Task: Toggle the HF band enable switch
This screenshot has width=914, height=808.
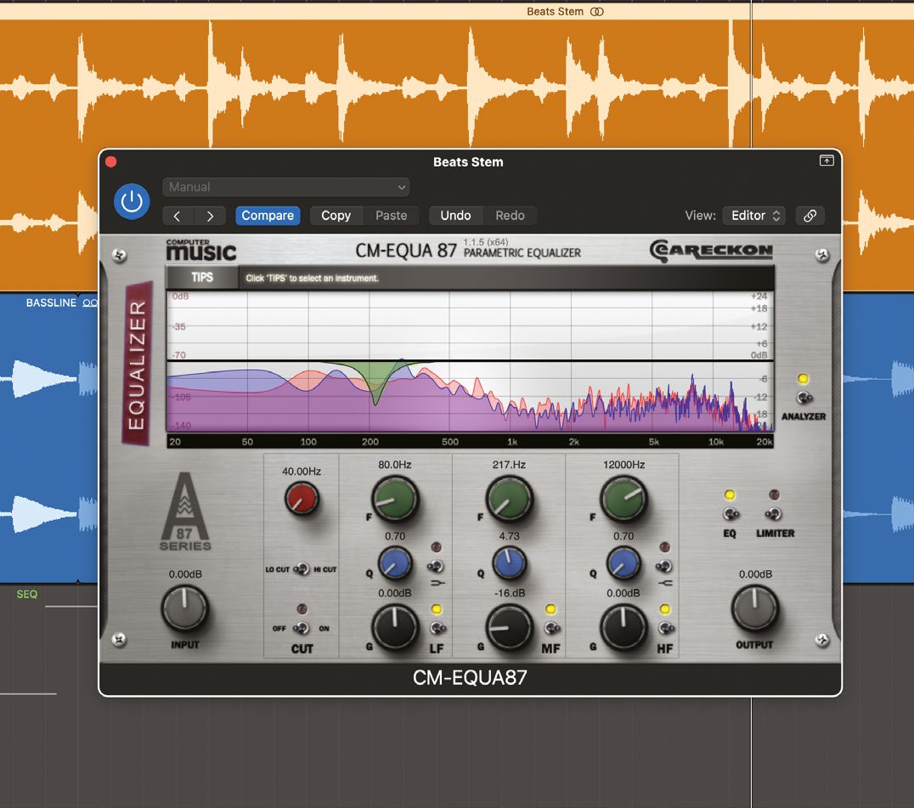Action: click(666, 628)
